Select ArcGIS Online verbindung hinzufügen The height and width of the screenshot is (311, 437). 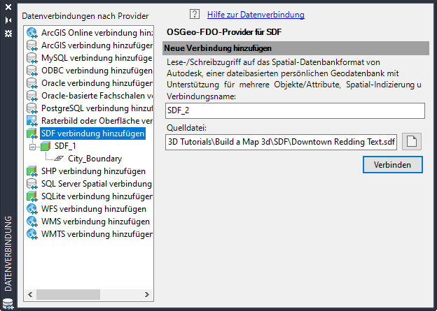[x=97, y=33]
